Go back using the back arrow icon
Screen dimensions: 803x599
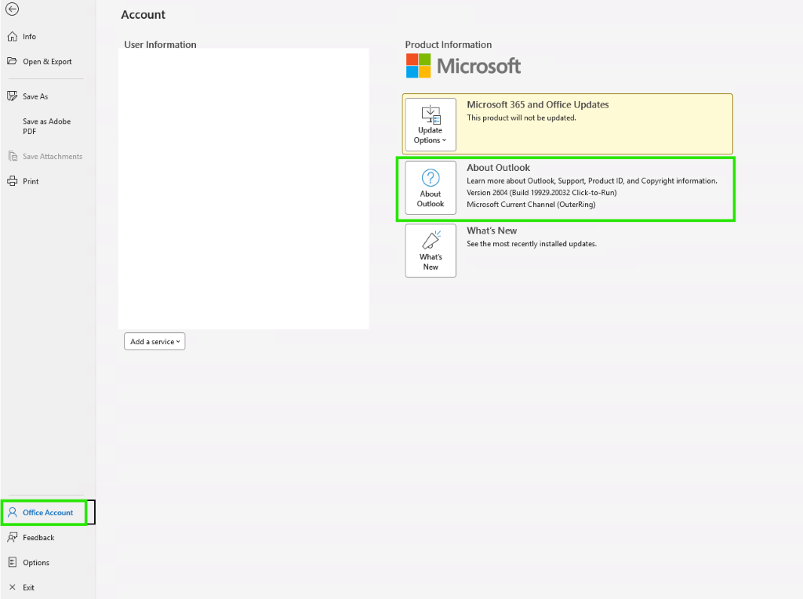click(x=12, y=9)
